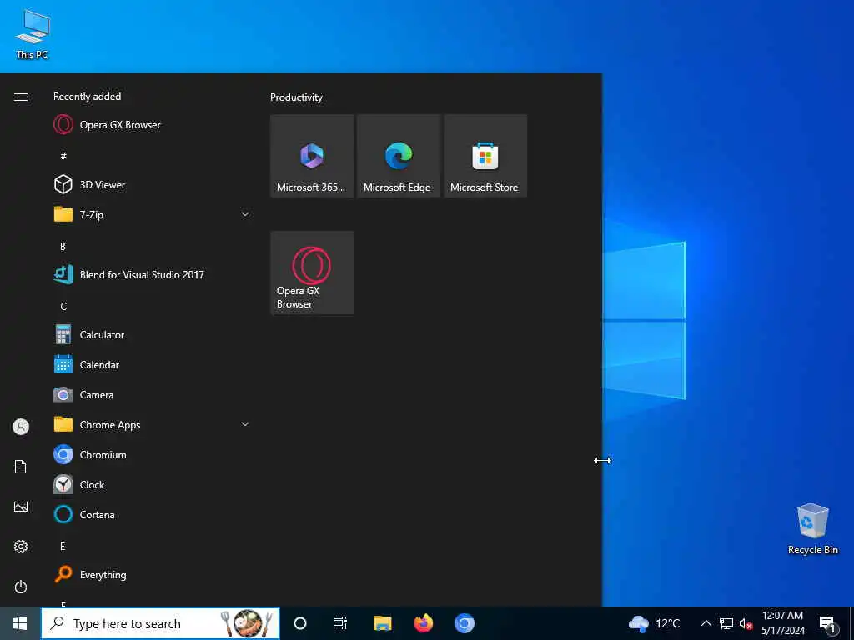Image resolution: width=854 pixels, height=640 pixels.
Task: Select the Recycle Bin desktop icon
Action: click(812, 529)
